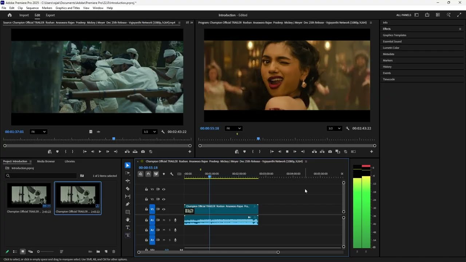This screenshot has width=466, height=262.
Task: Toggle V3 track output eye
Action: [x=163, y=189]
